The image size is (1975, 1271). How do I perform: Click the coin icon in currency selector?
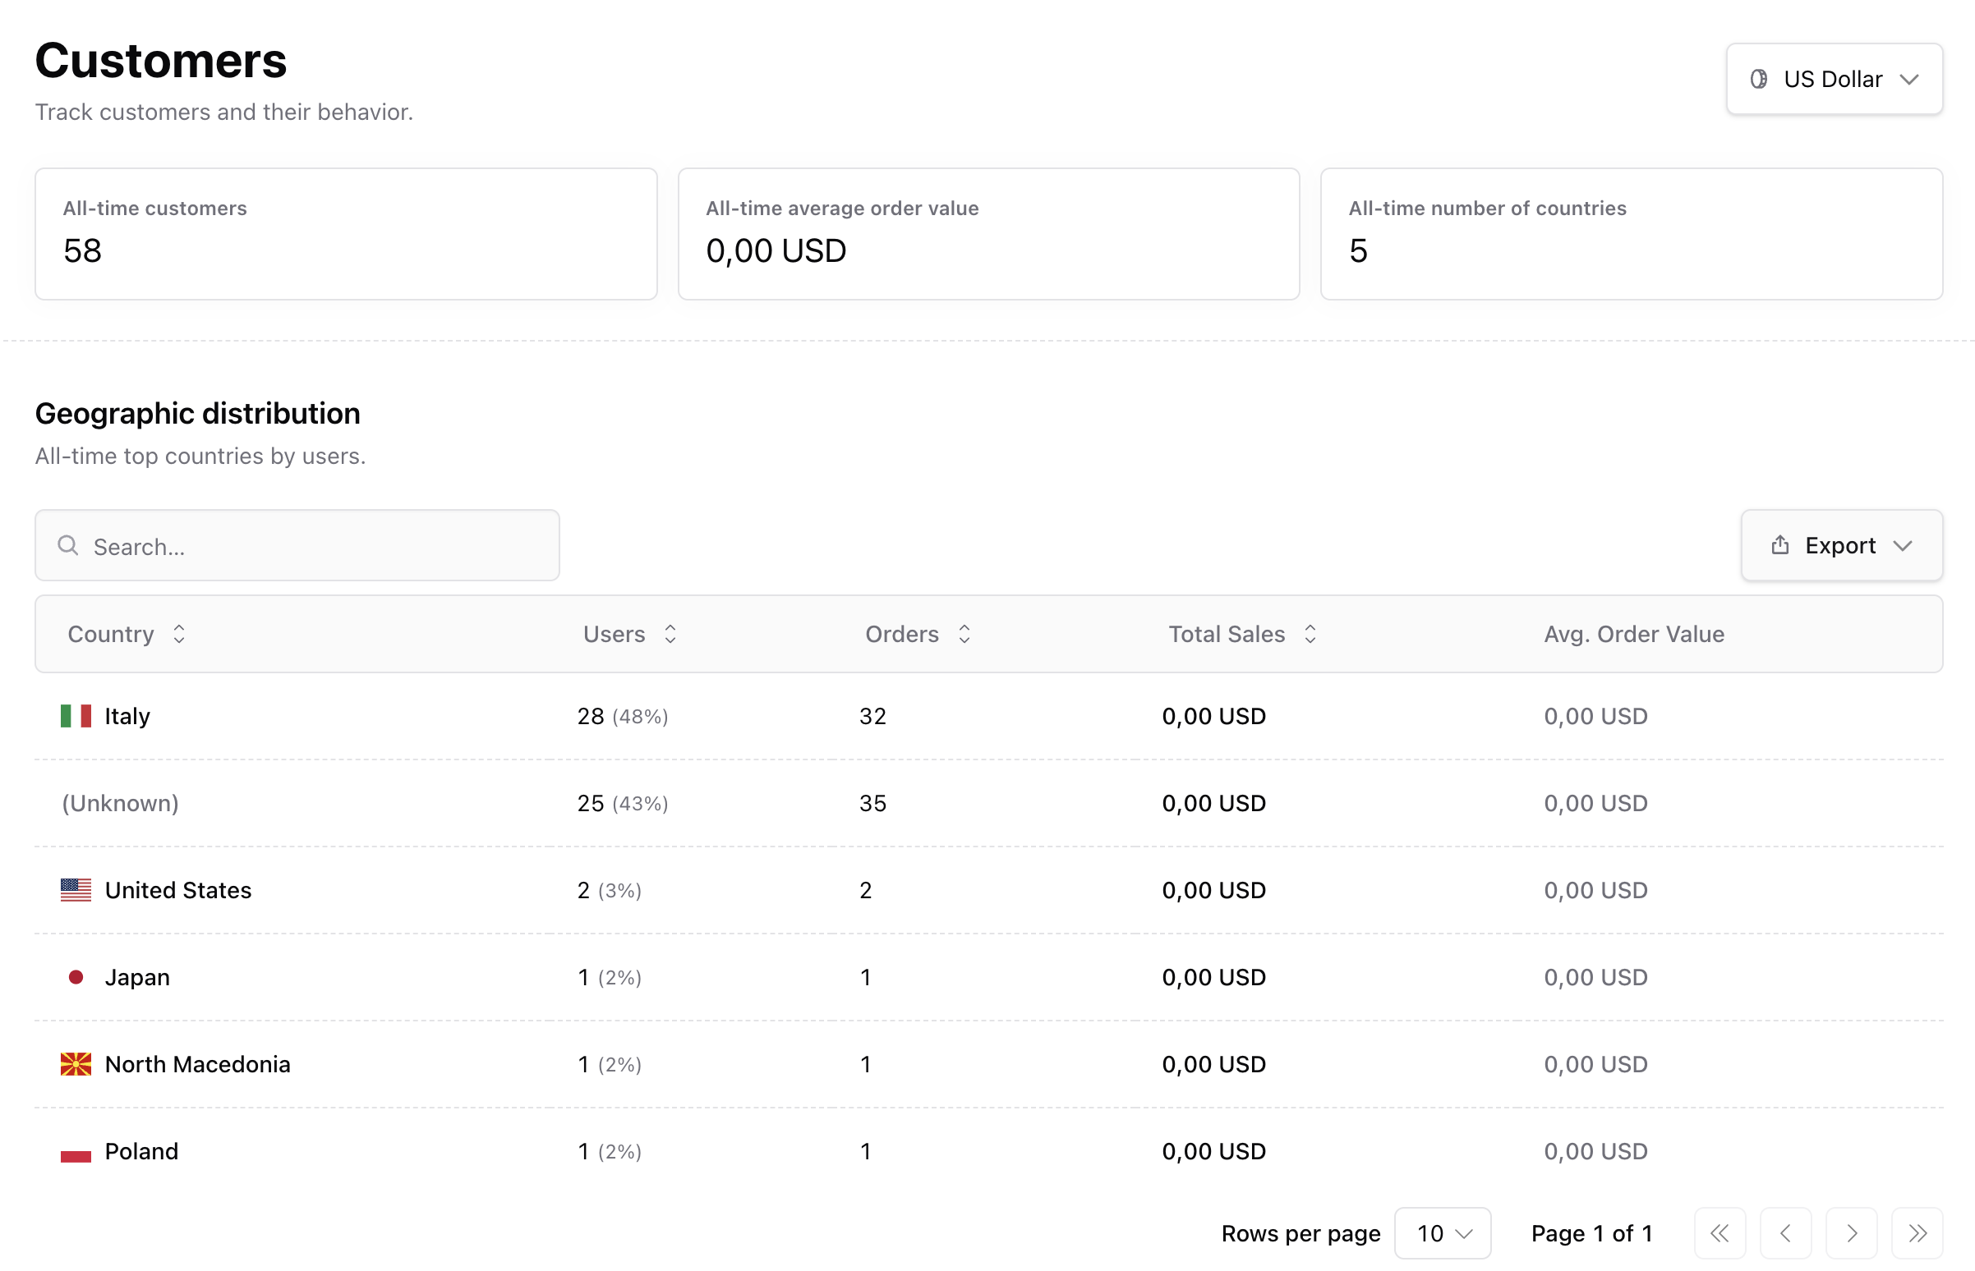[x=1761, y=78]
